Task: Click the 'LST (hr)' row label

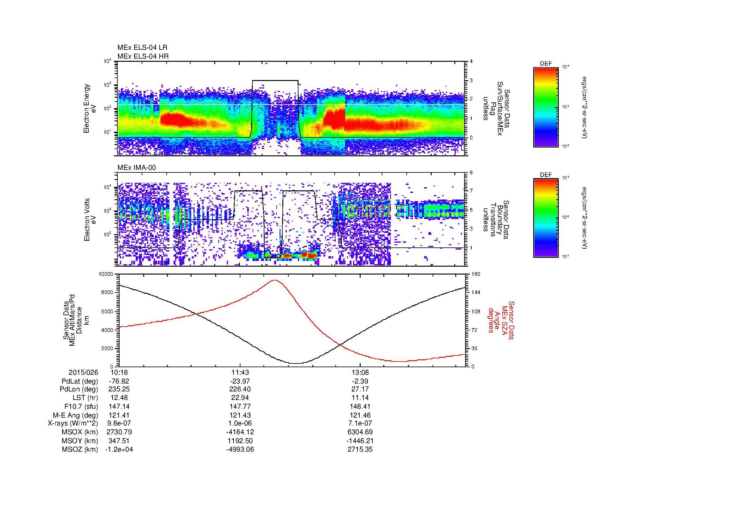Action: tap(85, 398)
